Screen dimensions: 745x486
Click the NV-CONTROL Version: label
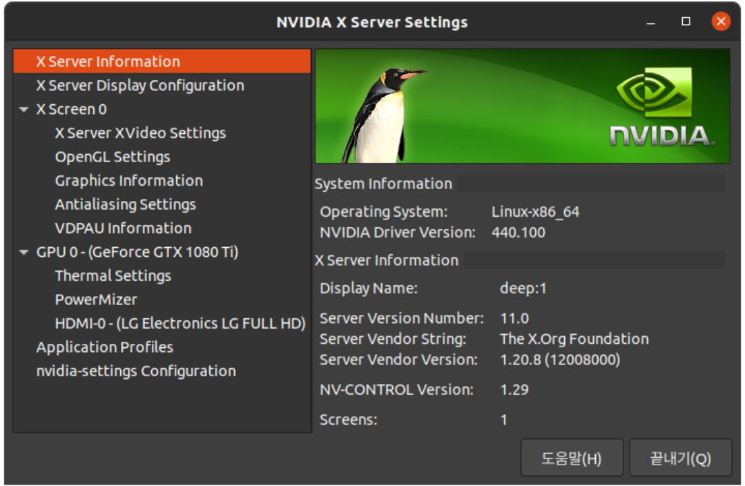coord(397,389)
